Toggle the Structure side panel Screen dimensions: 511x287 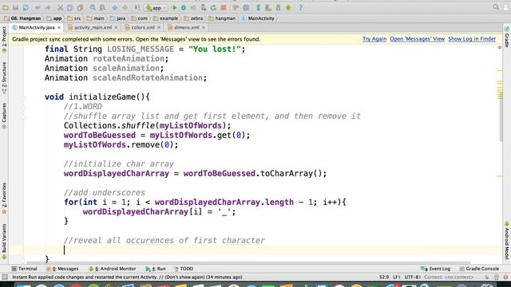click(x=4, y=77)
